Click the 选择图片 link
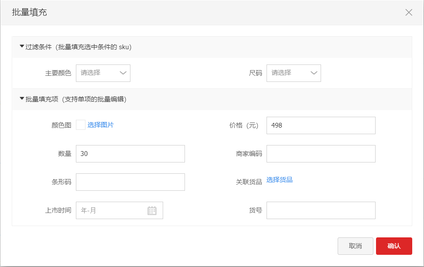 (101, 125)
